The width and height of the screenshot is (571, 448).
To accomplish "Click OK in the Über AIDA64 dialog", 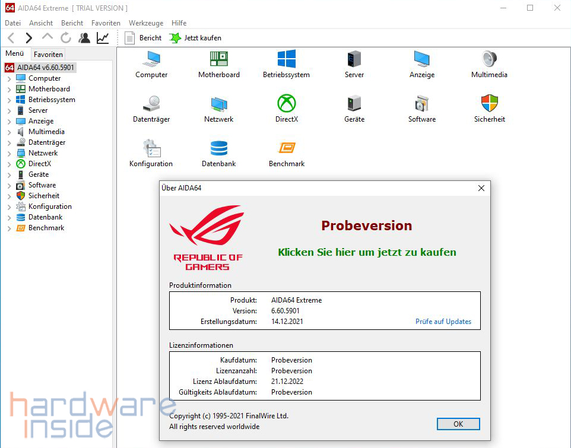I will (458, 424).
